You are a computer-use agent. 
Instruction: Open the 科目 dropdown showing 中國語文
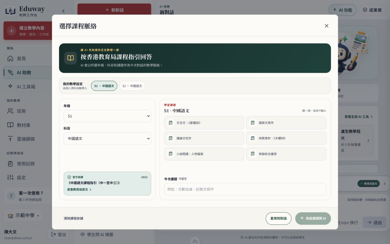click(107, 139)
